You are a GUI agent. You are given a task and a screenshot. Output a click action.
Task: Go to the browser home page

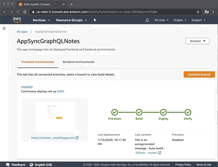pyautogui.click(x=25, y=12)
